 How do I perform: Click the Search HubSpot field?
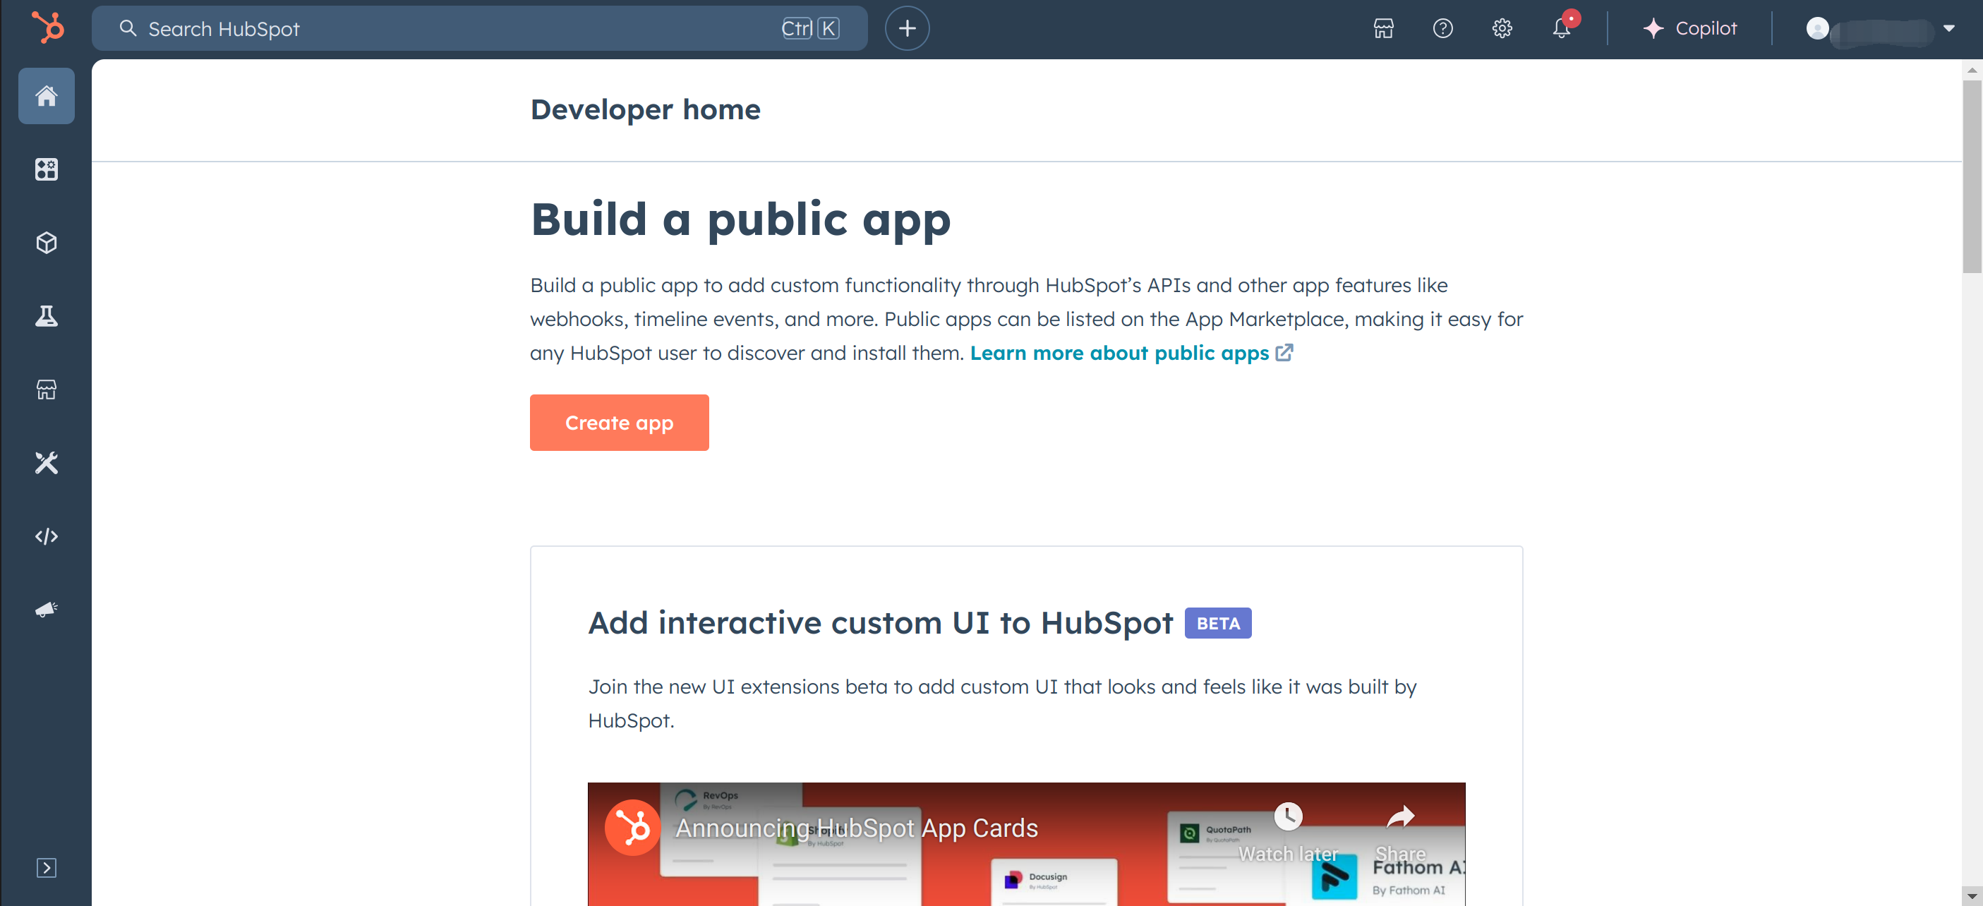(x=462, y=28)
